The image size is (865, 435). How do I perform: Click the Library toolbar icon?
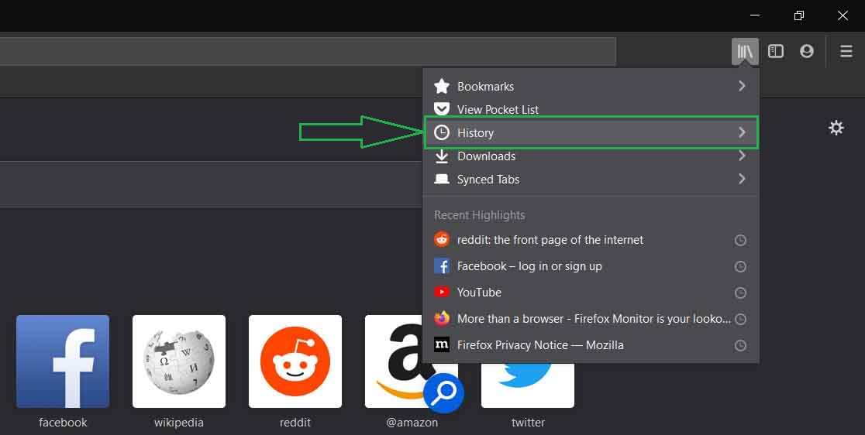coord(745,52)
